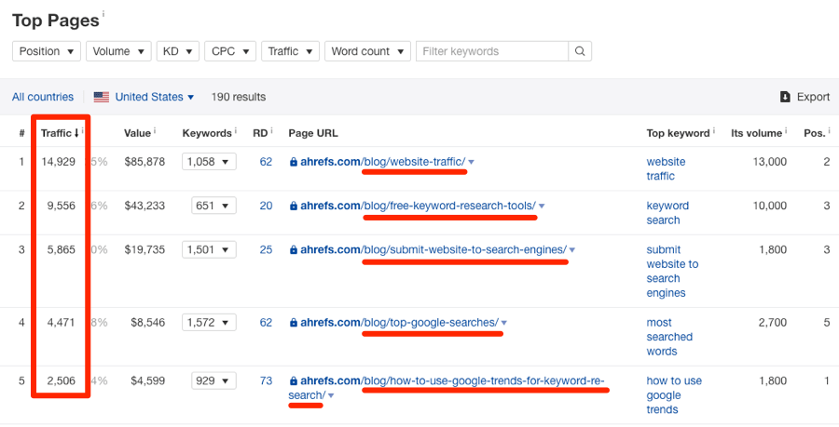Screen dimensions: 839x427
Task: Click the Export download icon
Action: coord(785,97)
